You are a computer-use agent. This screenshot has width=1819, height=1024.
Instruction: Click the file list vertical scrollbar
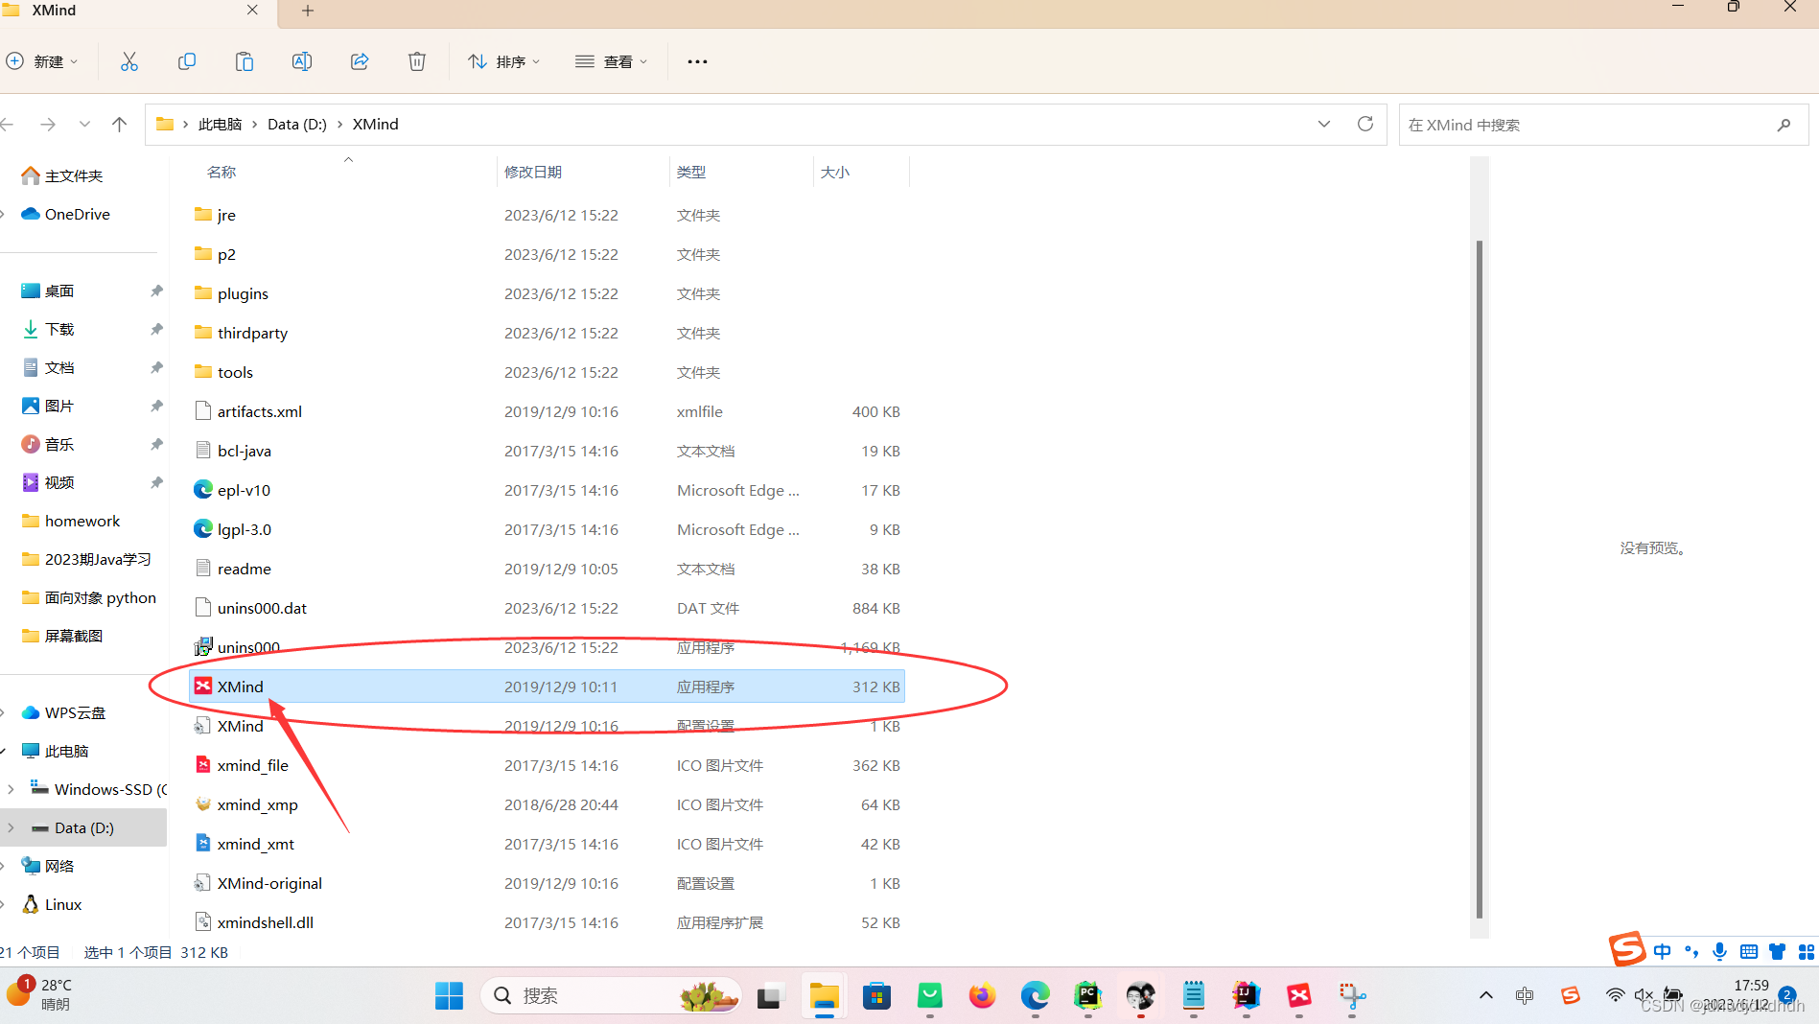(1480, 578)
